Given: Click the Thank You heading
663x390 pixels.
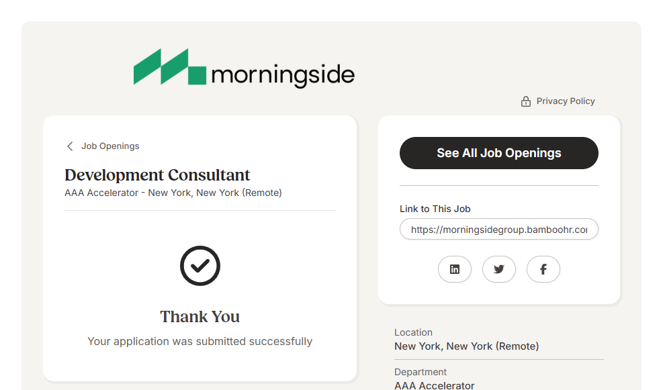Looking at the screenshot, I should 200,317.
